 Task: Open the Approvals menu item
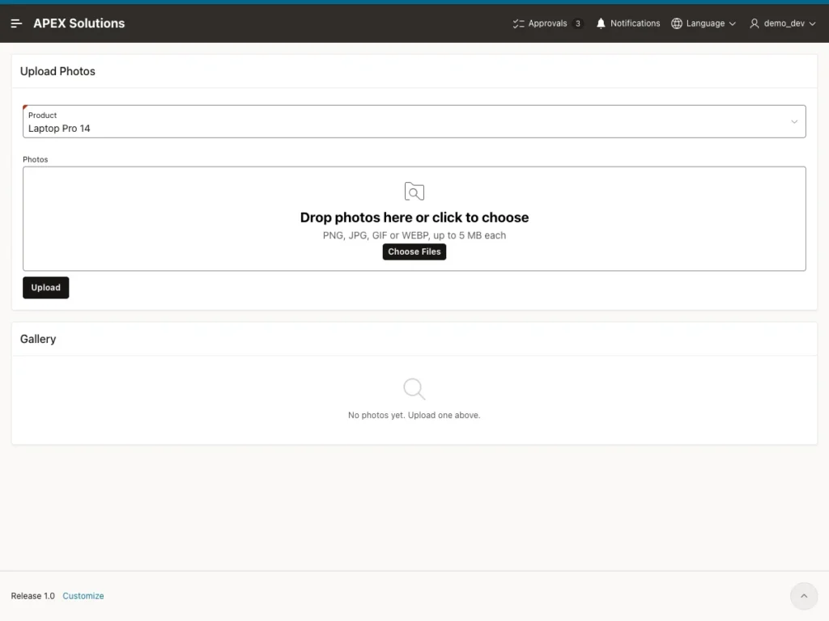click(548, 23)
